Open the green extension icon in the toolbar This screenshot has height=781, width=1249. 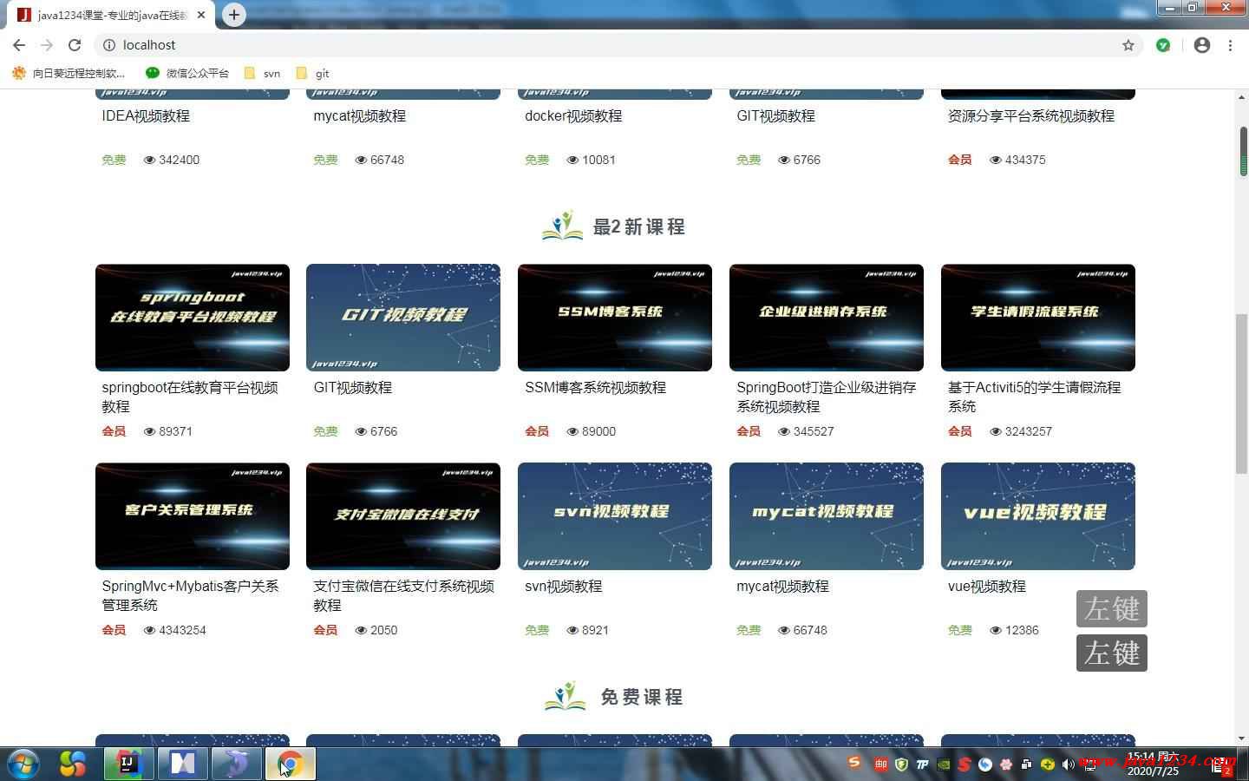[1163, 45]
